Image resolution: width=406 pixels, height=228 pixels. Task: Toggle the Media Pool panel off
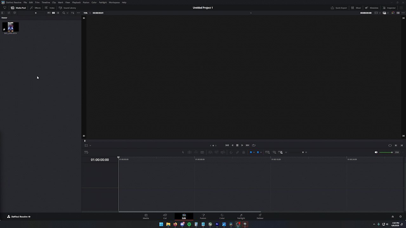point(19,8)
